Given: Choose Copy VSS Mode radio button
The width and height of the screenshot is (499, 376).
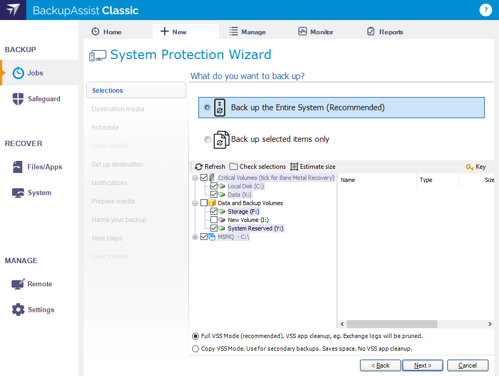Looking at the screenshot, I should (195, 349).
